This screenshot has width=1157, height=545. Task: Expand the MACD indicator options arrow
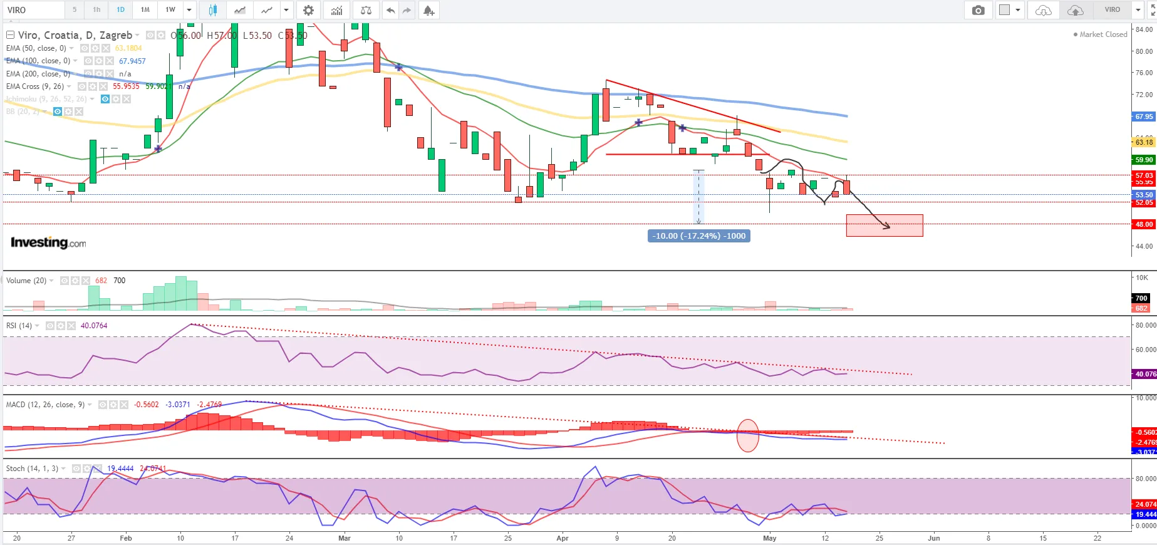[90, 405]
